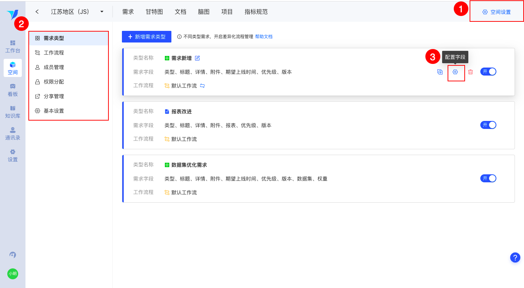
Task: Open the 小明 user avatar menu
Action: point(13,273)
